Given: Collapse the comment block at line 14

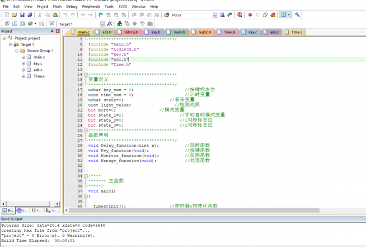Looking at the screenshot, I should coord(85,75).
